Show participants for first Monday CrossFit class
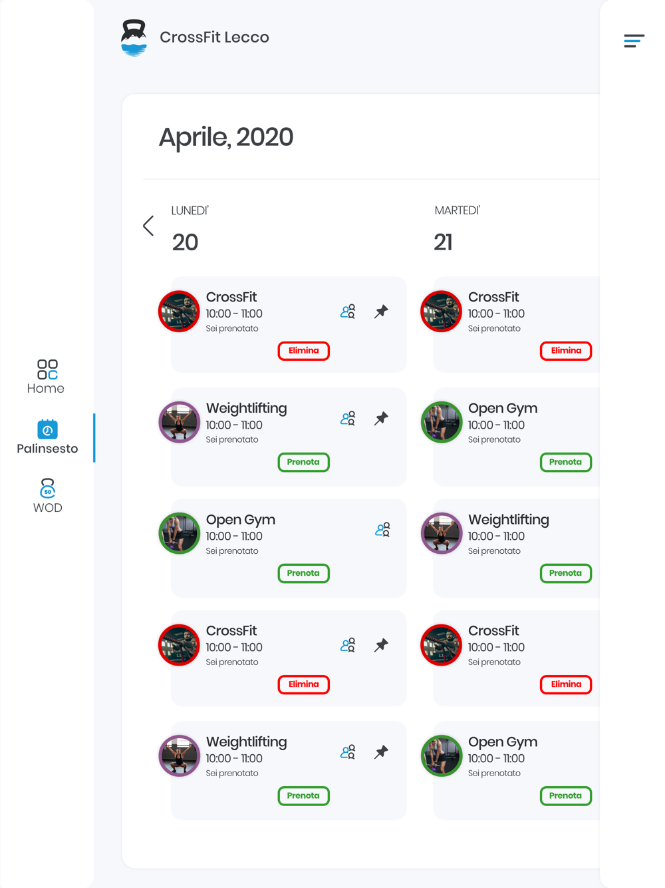Screen dimensions: 665x888 coord(348,312)
